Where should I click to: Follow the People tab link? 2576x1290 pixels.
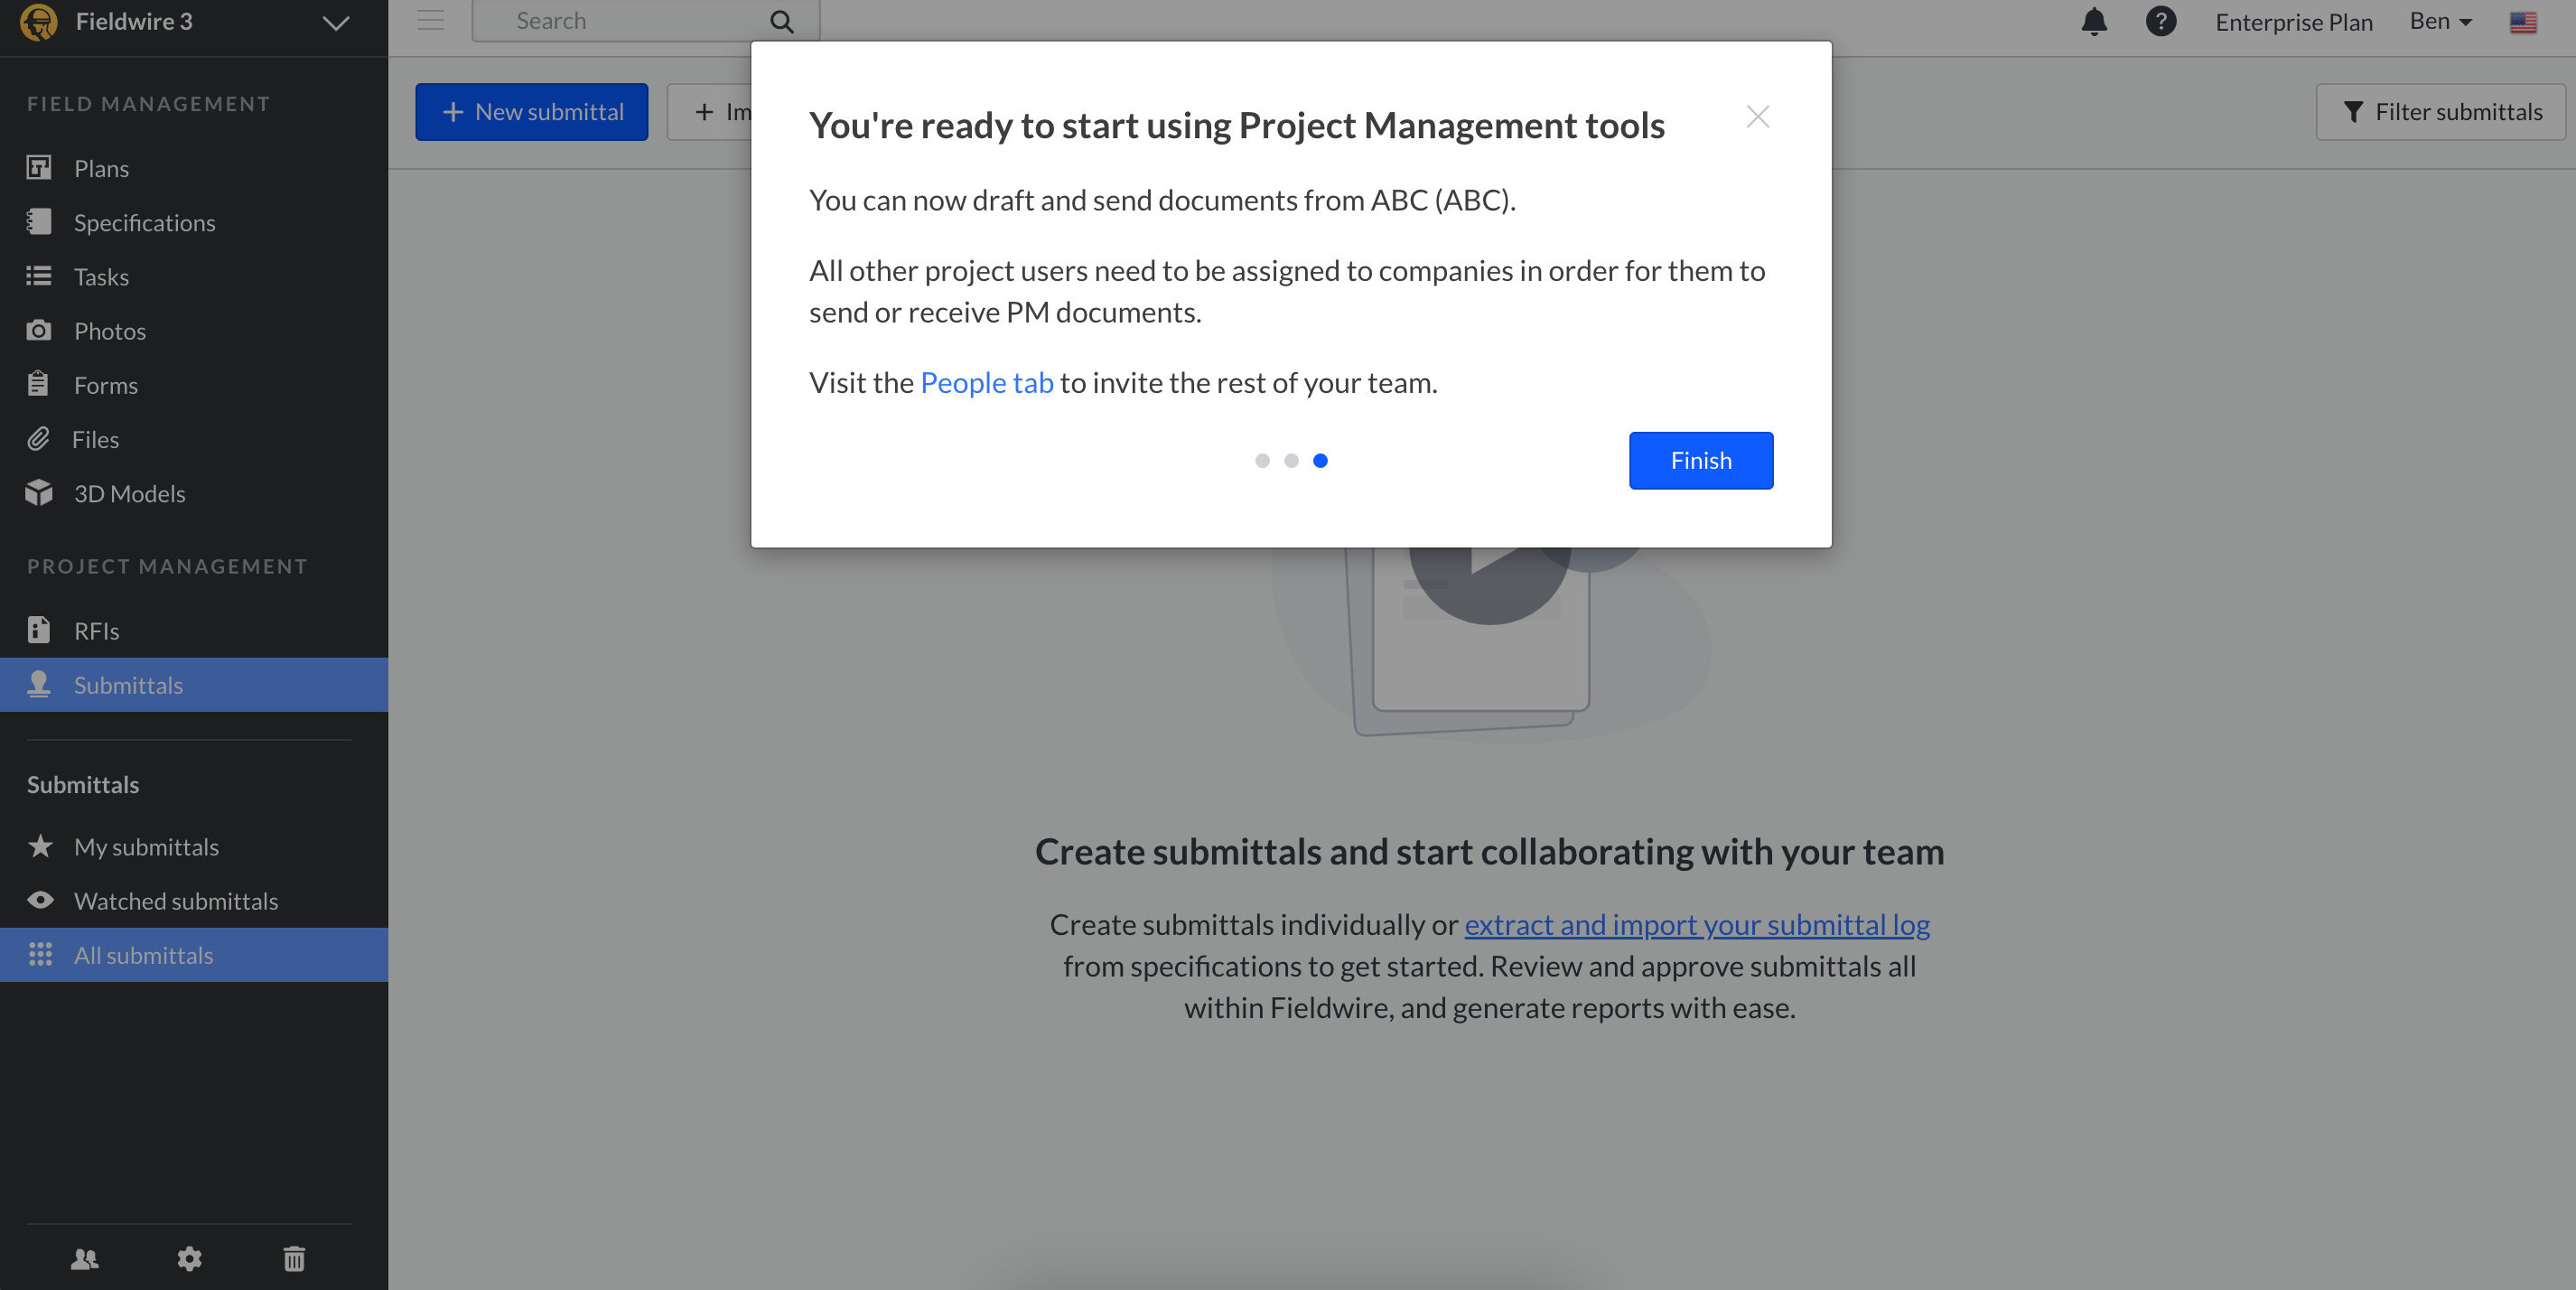coord(986,382)
